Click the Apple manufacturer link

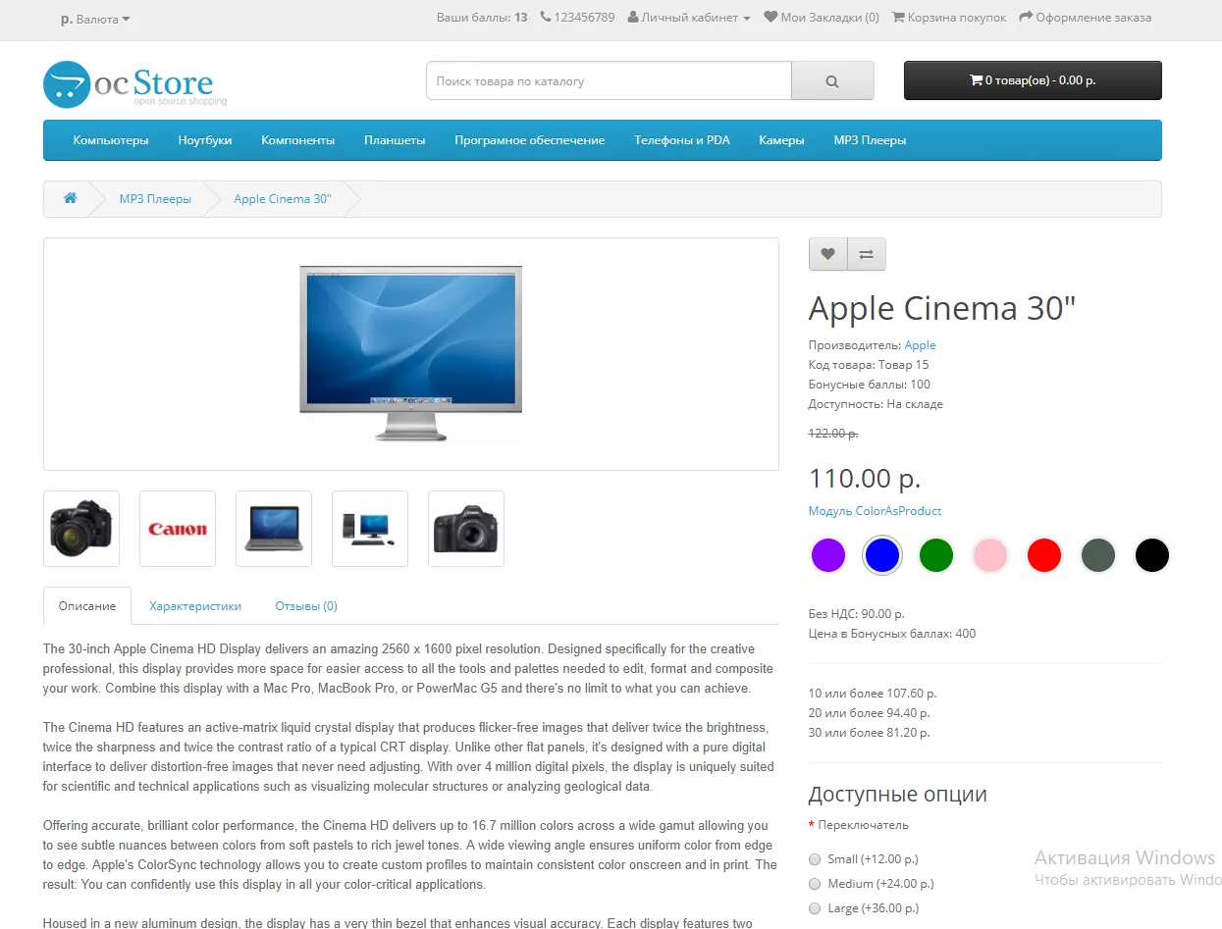(x=920, y=345)
